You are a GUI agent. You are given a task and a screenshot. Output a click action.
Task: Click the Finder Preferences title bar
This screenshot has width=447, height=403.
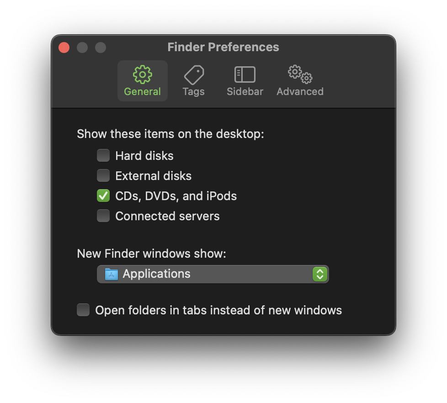223,47
